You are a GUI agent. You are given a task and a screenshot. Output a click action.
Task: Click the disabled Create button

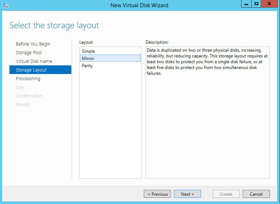(226, 194)
